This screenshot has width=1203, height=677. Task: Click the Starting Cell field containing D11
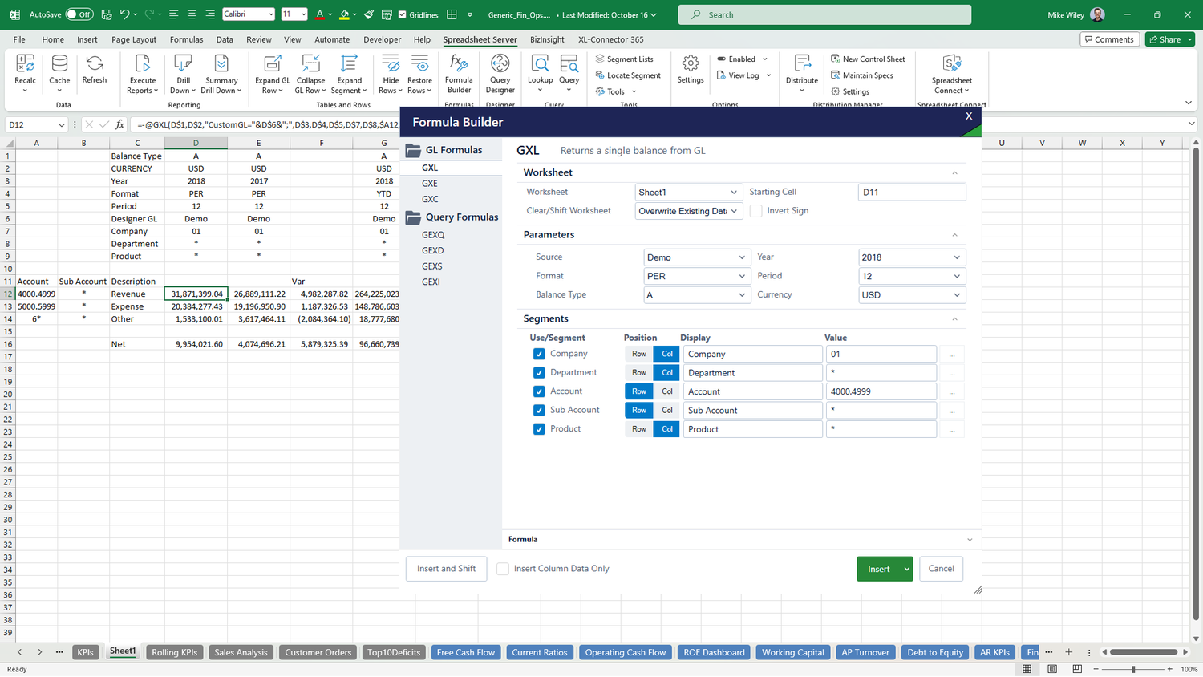[912, 192]
